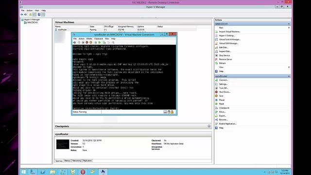Open the Action menu in VM Connection
The width and height of the screenshot is (311, 175).
[82, 39]
